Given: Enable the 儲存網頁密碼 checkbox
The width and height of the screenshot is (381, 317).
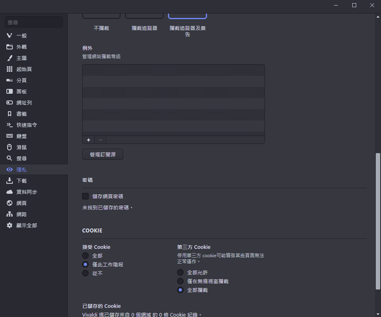Looking at the screenshot, I should 85,196.
